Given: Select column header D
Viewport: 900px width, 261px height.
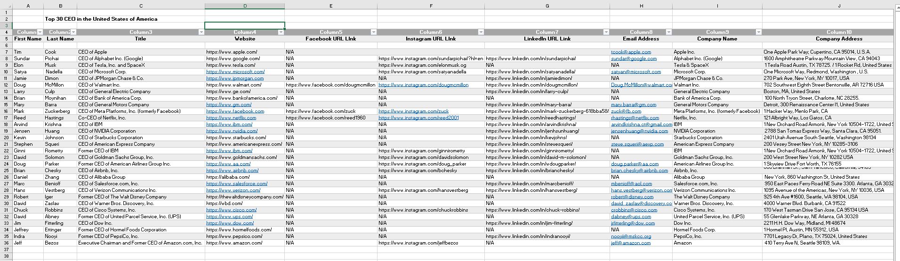Looking at the screenshot, I should point(245,6).
